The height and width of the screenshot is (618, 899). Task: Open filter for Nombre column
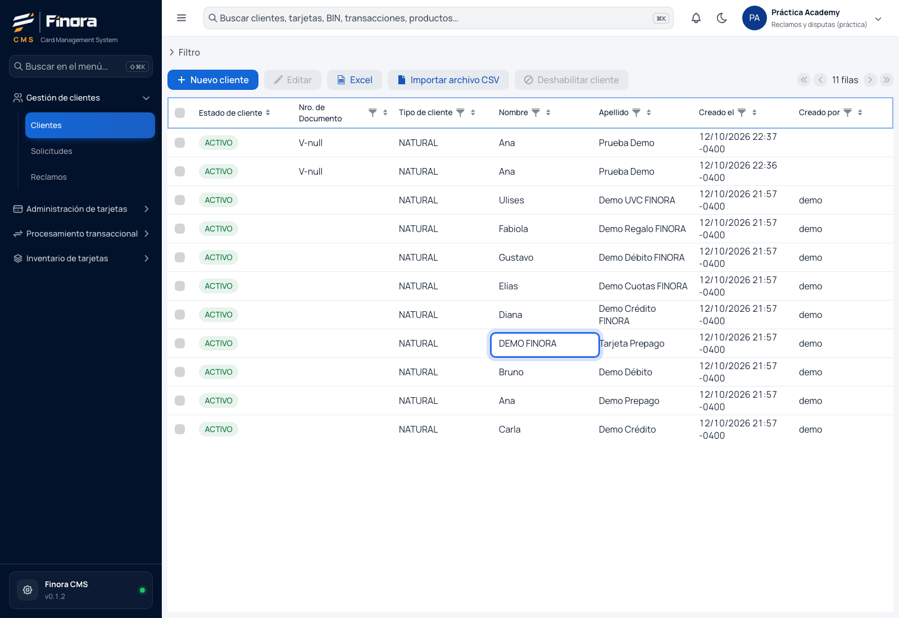coord(535,113)
